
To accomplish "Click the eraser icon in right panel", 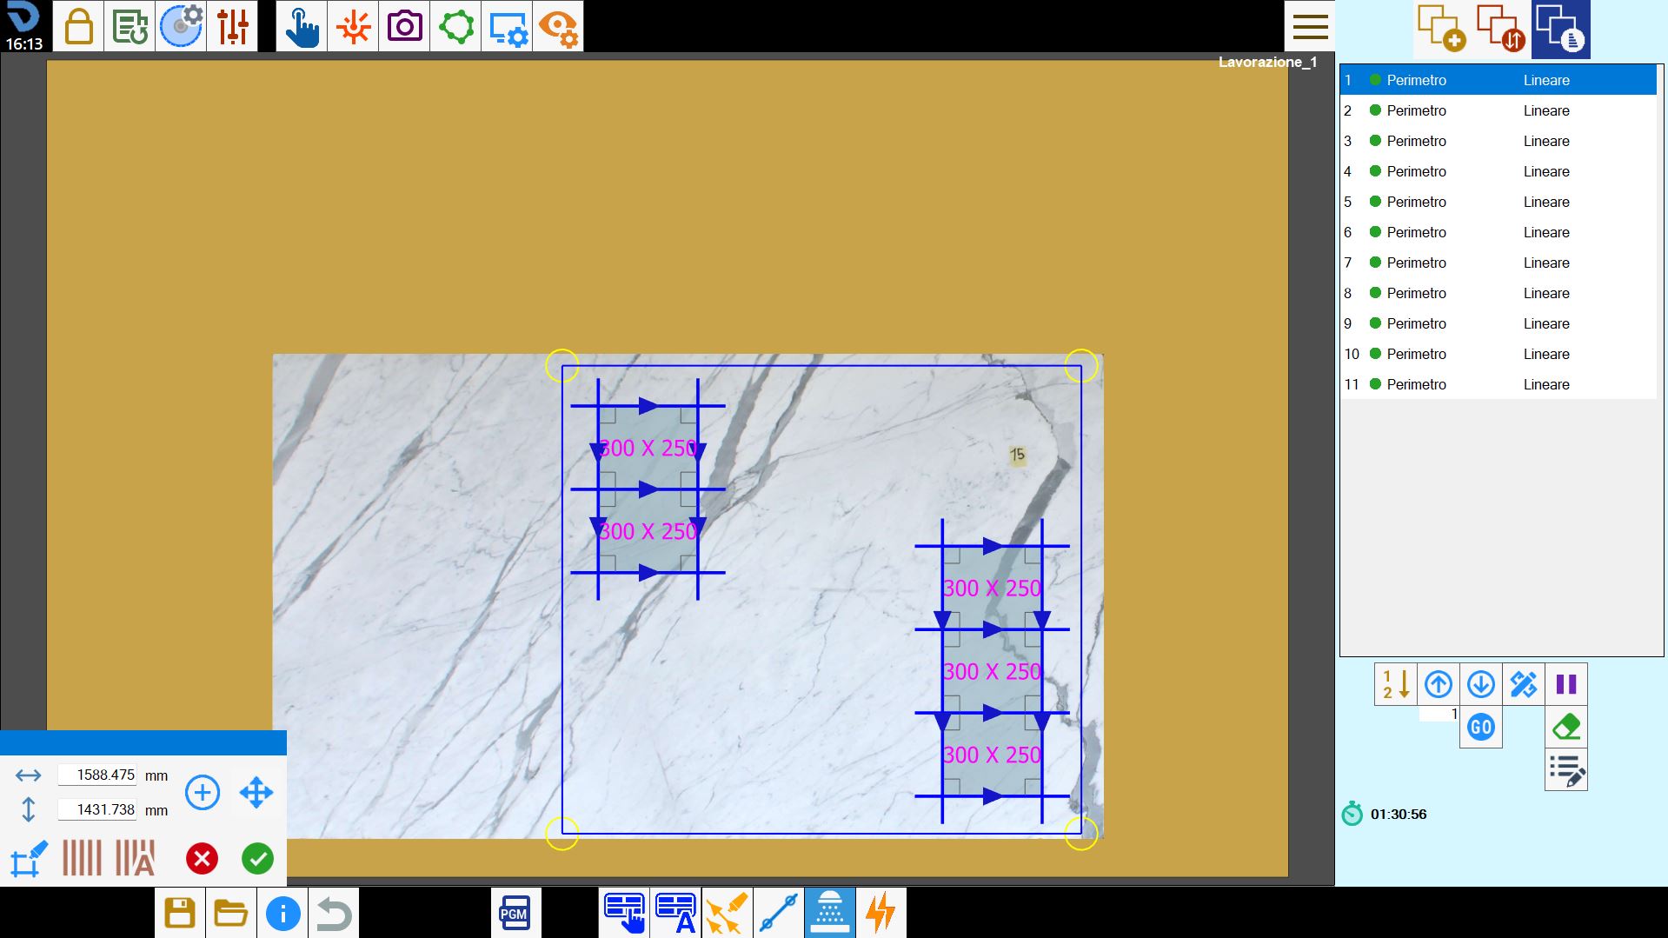I will click(1566, 727).
